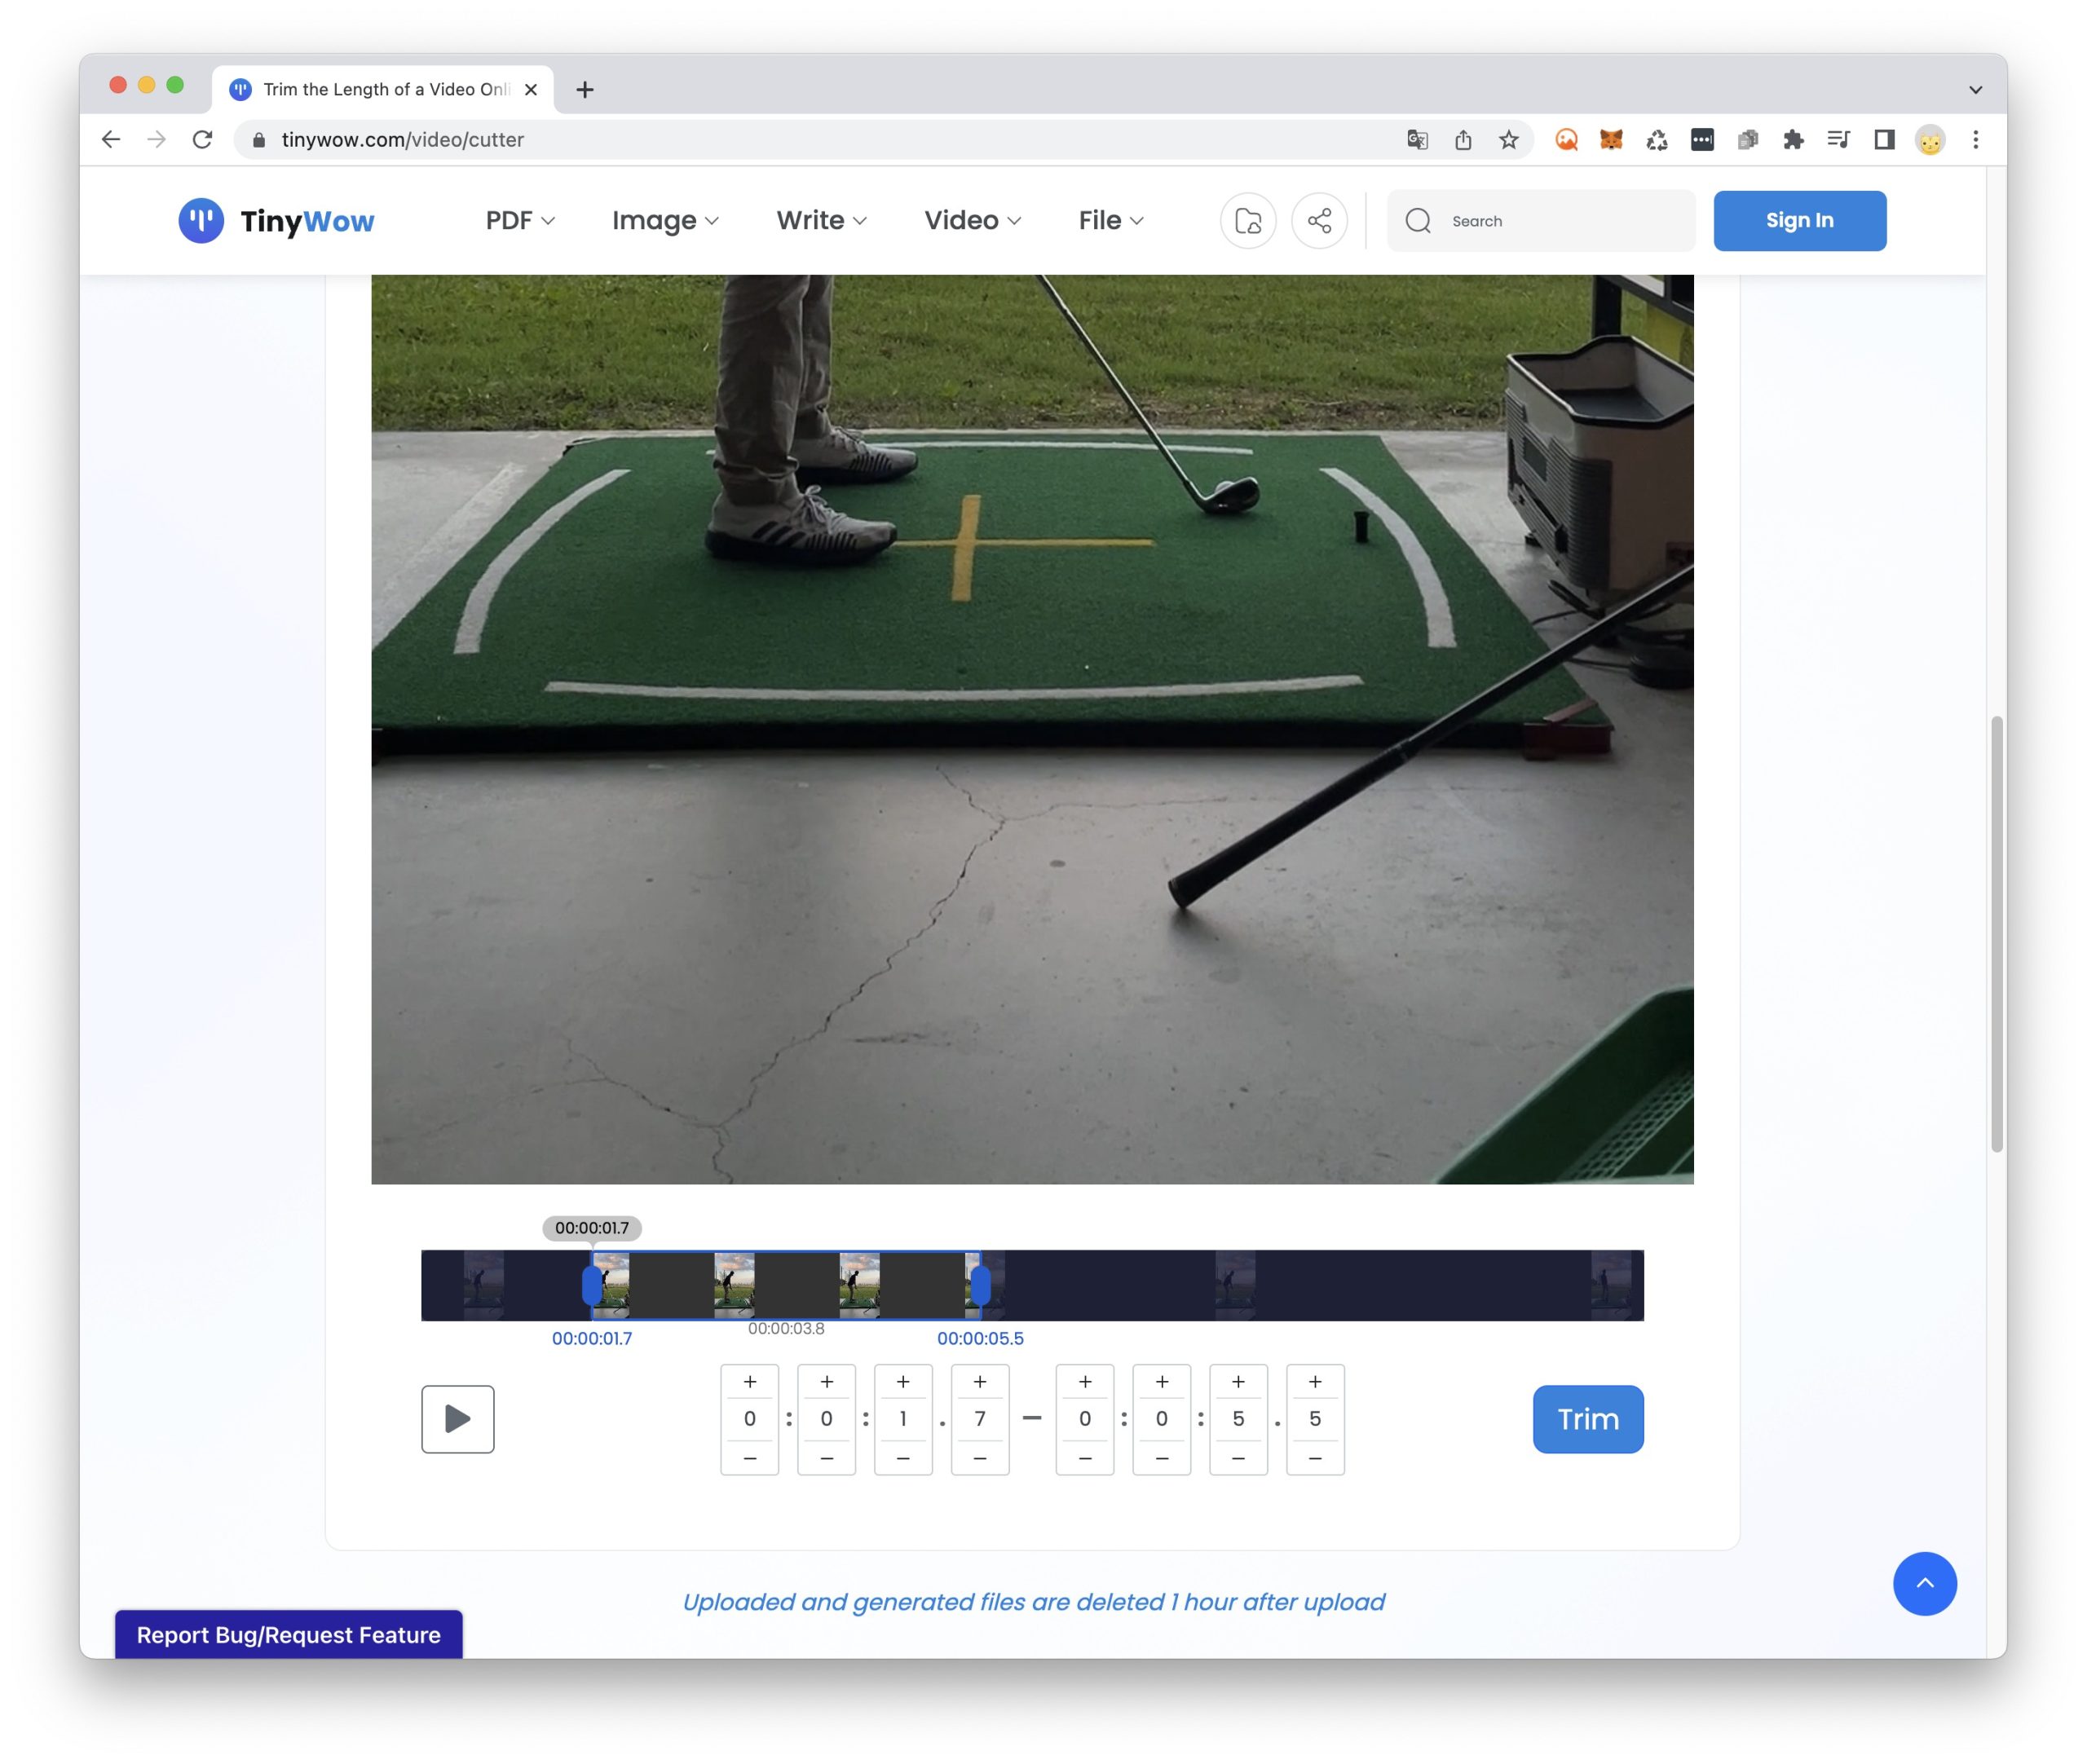Expand the Image dropdown menu

[x=664, y=220]
